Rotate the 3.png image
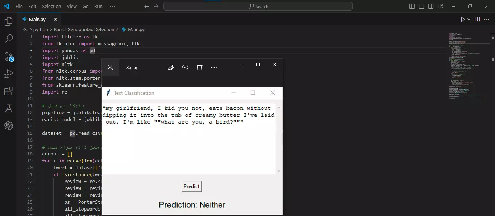Image resolution: width=495 pixels, height=216 pixels. 185,67
